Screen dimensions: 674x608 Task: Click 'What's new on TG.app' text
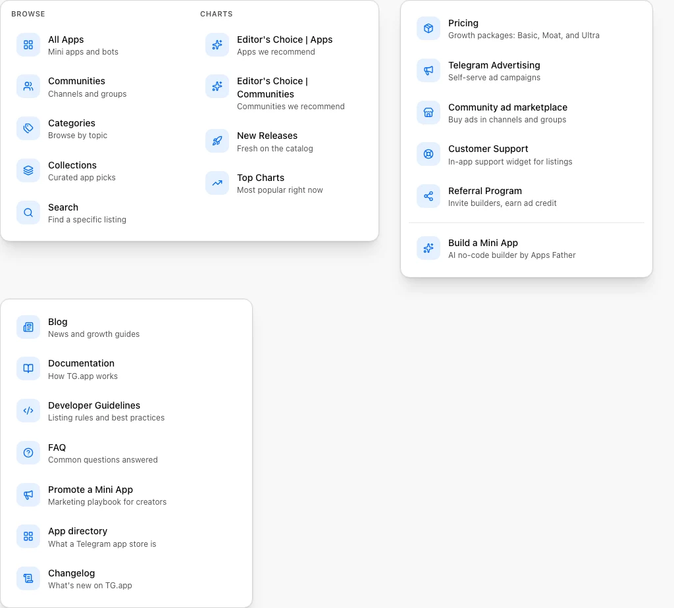[90, 585]
